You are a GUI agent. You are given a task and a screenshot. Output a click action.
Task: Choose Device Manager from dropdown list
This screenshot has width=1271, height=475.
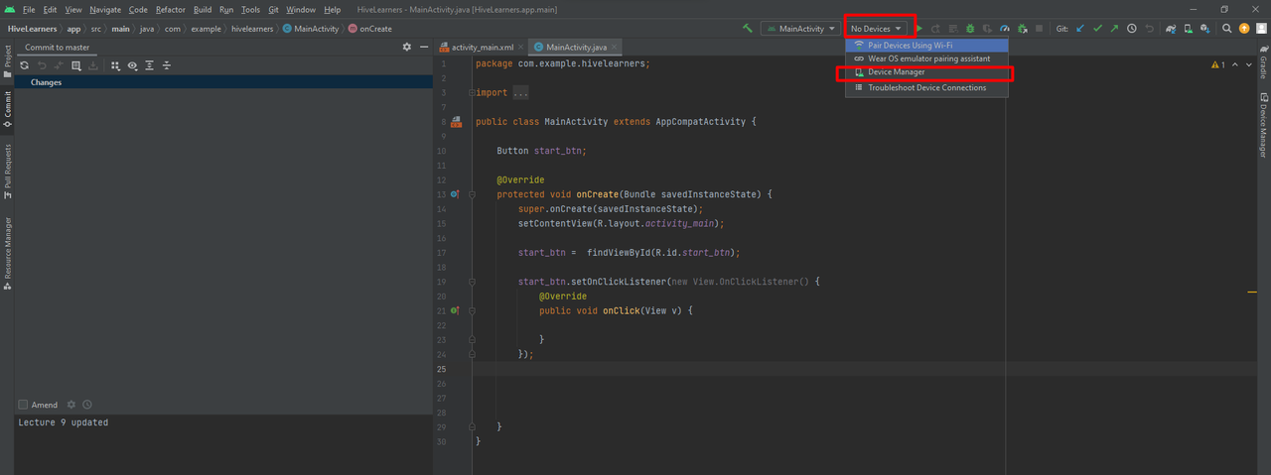926,72
